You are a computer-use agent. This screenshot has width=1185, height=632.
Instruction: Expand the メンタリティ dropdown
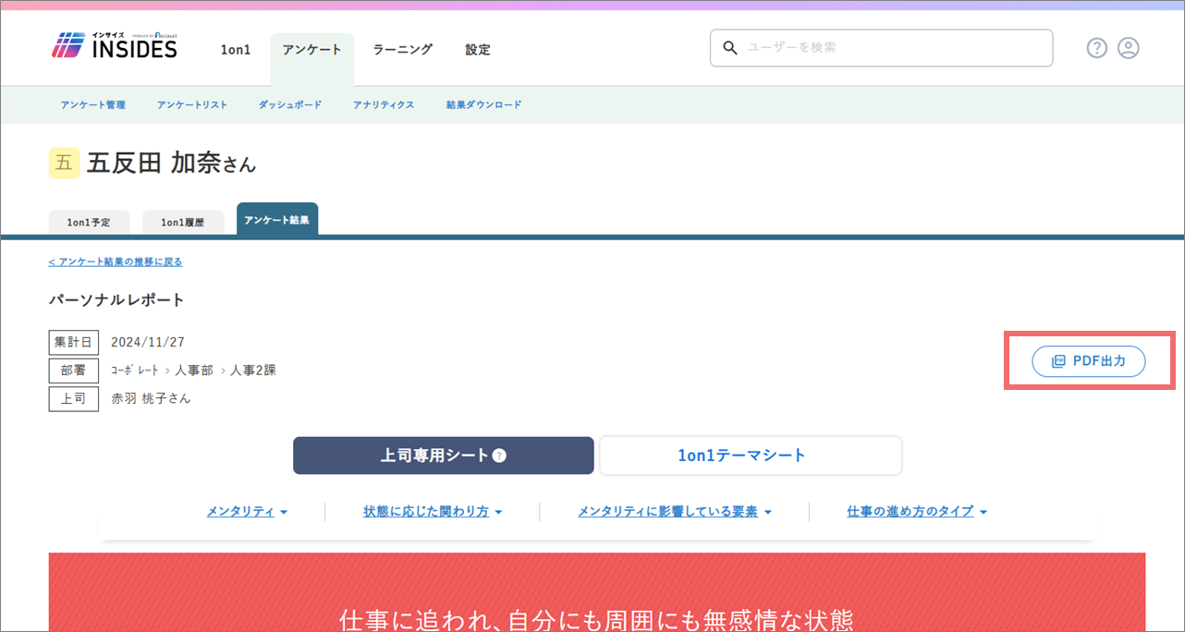(x=247, y=511)
